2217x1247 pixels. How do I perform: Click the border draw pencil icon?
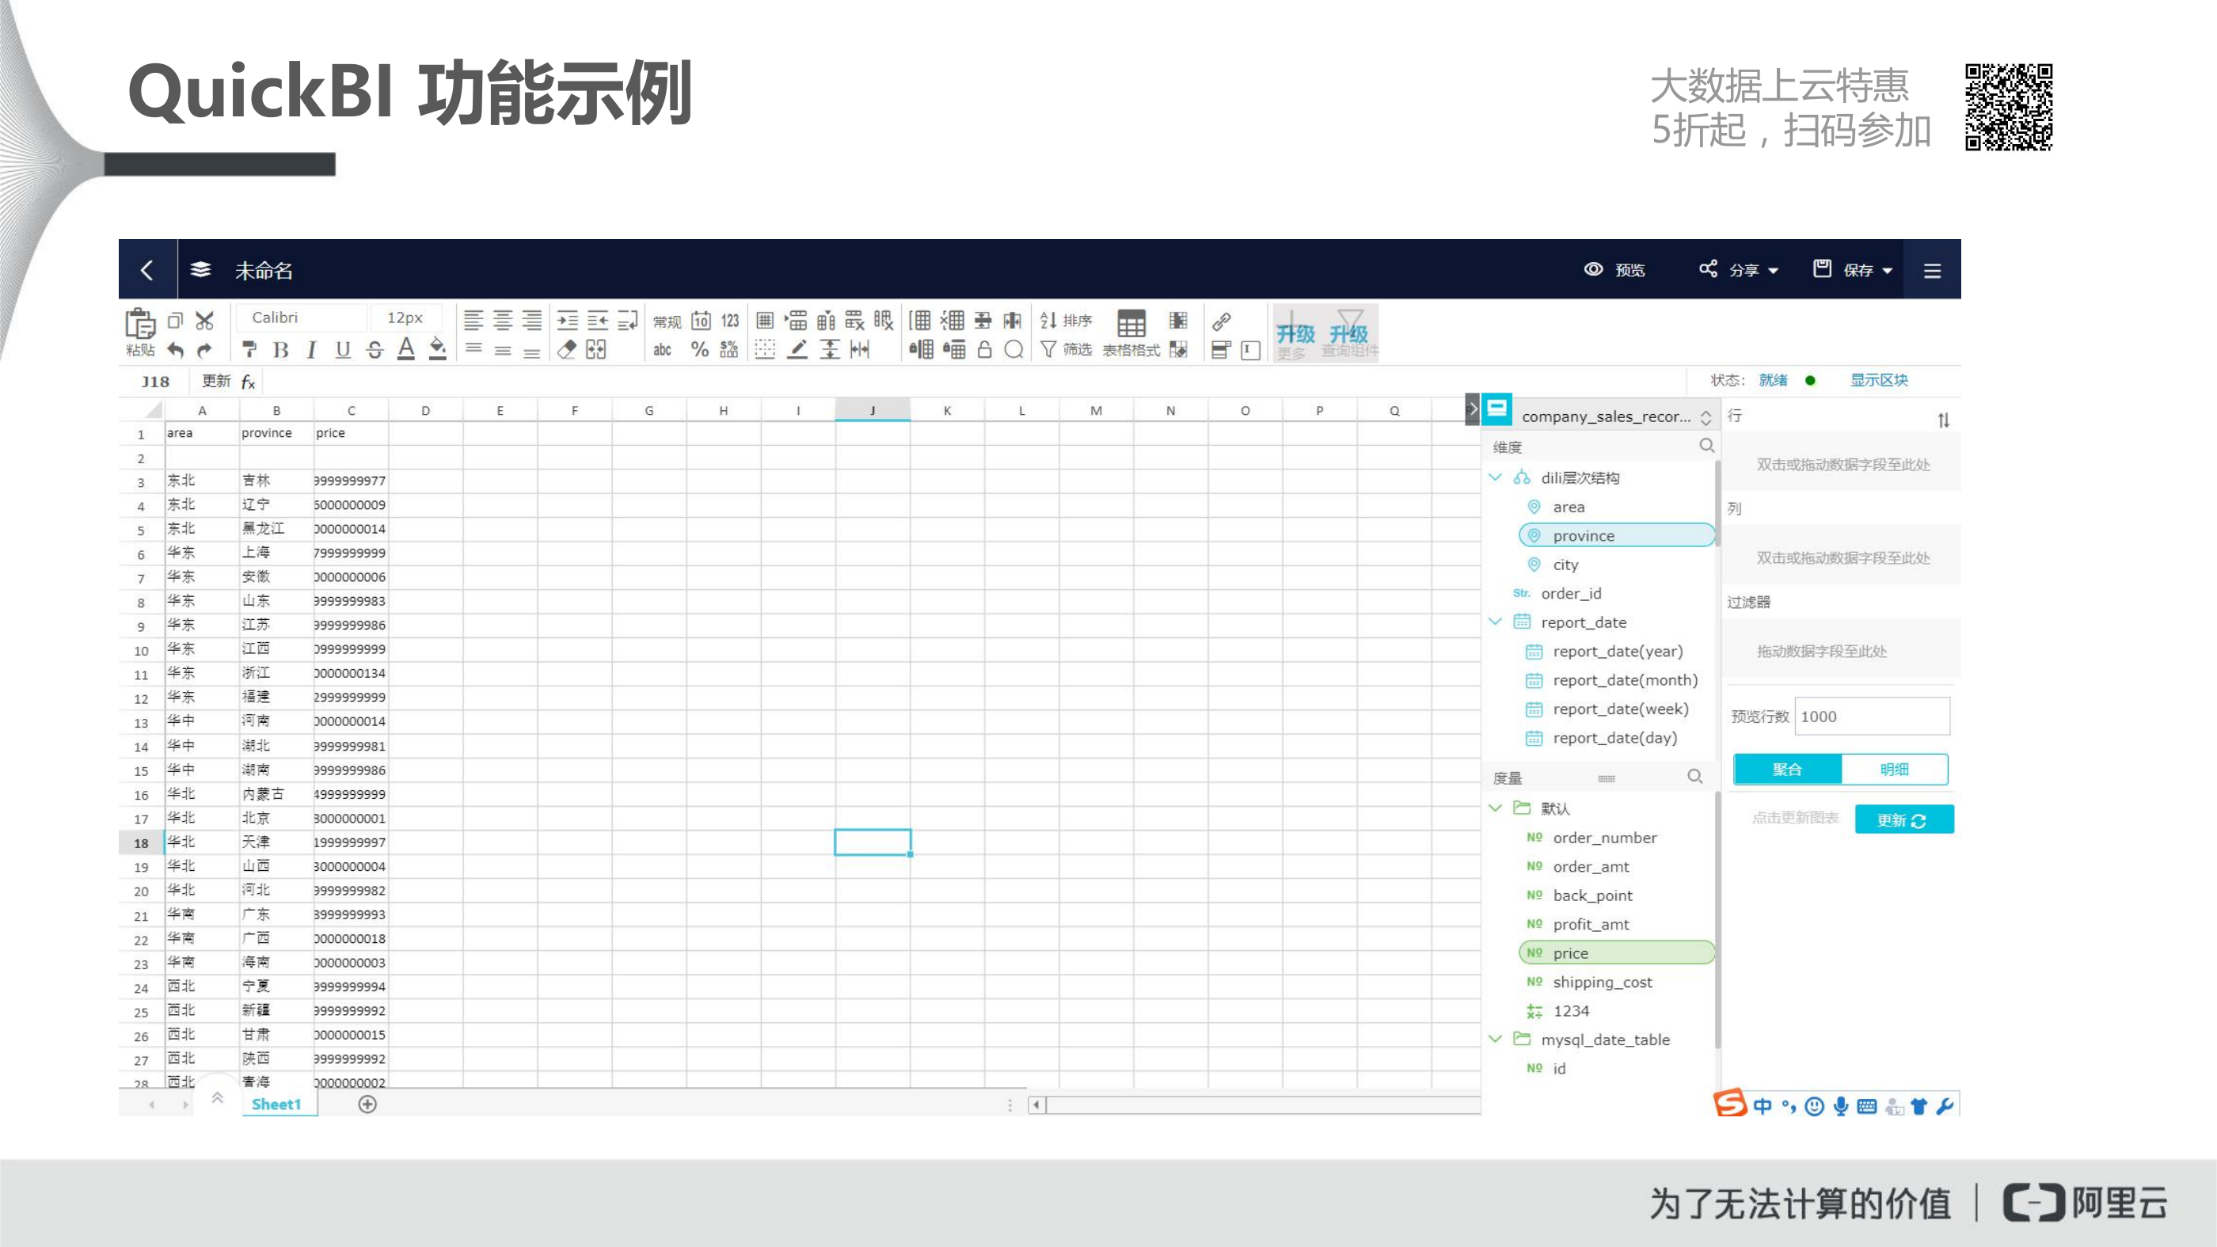798,349
